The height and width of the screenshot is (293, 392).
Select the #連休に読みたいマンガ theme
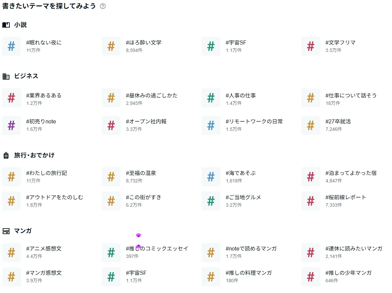tap(354, 248)
